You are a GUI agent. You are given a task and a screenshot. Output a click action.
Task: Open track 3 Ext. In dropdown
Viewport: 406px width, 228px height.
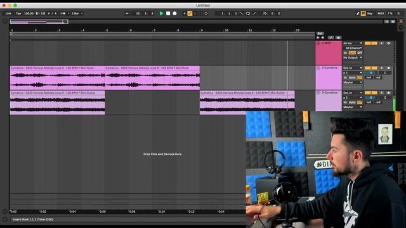[353, 92]
